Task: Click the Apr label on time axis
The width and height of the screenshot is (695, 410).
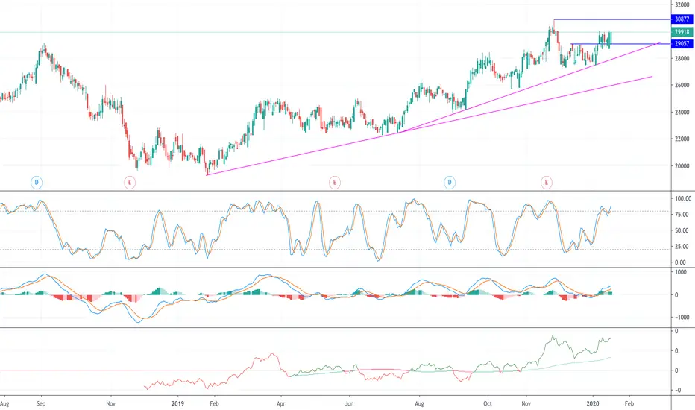Action: [x=280, y=404]
